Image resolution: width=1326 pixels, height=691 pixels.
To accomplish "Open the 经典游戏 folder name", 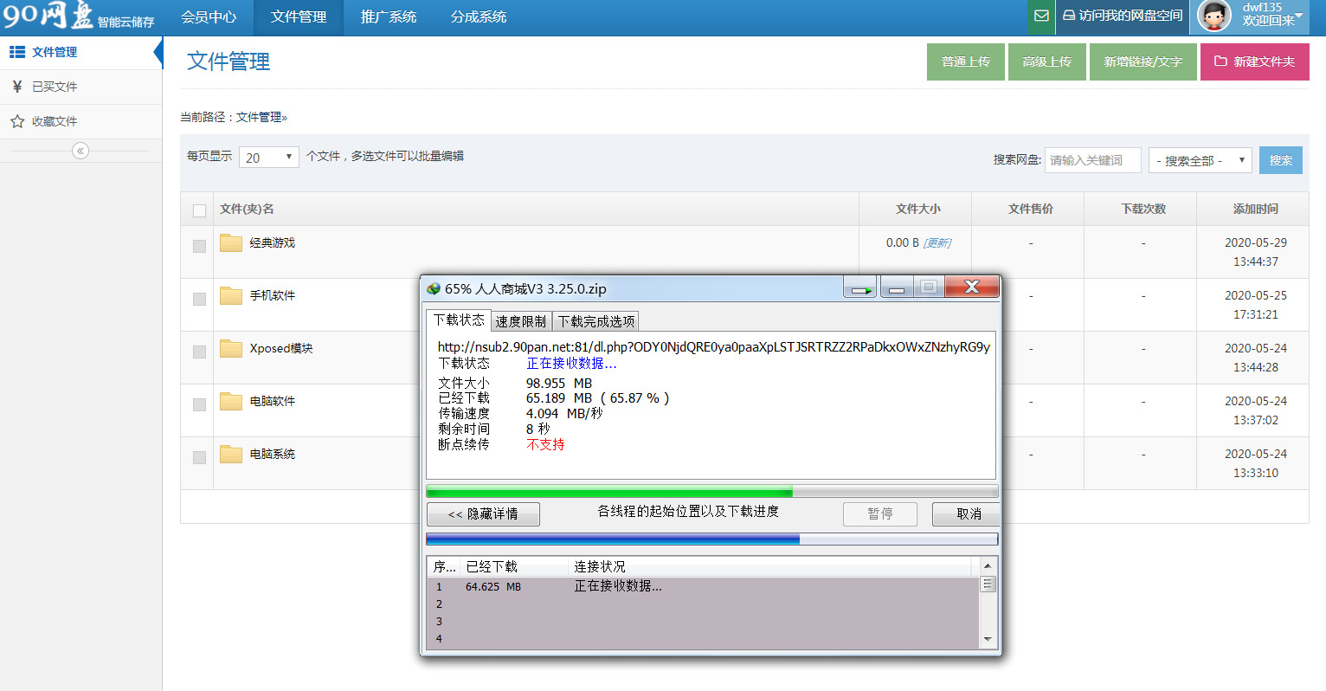I will [273, 243].
